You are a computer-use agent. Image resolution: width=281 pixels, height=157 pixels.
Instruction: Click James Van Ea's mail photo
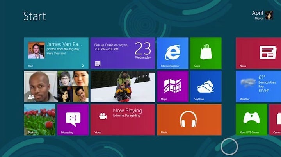pyautogui.click(x=36, y=50)
